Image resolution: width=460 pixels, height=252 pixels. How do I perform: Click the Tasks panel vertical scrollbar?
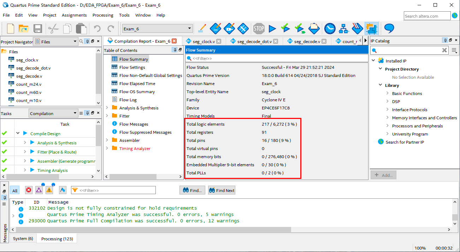99,146
